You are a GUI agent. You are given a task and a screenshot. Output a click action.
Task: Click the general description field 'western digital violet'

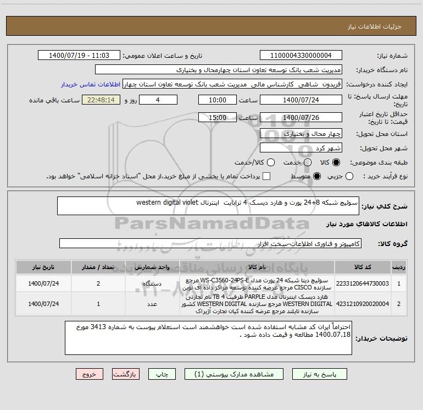(208, 206)
